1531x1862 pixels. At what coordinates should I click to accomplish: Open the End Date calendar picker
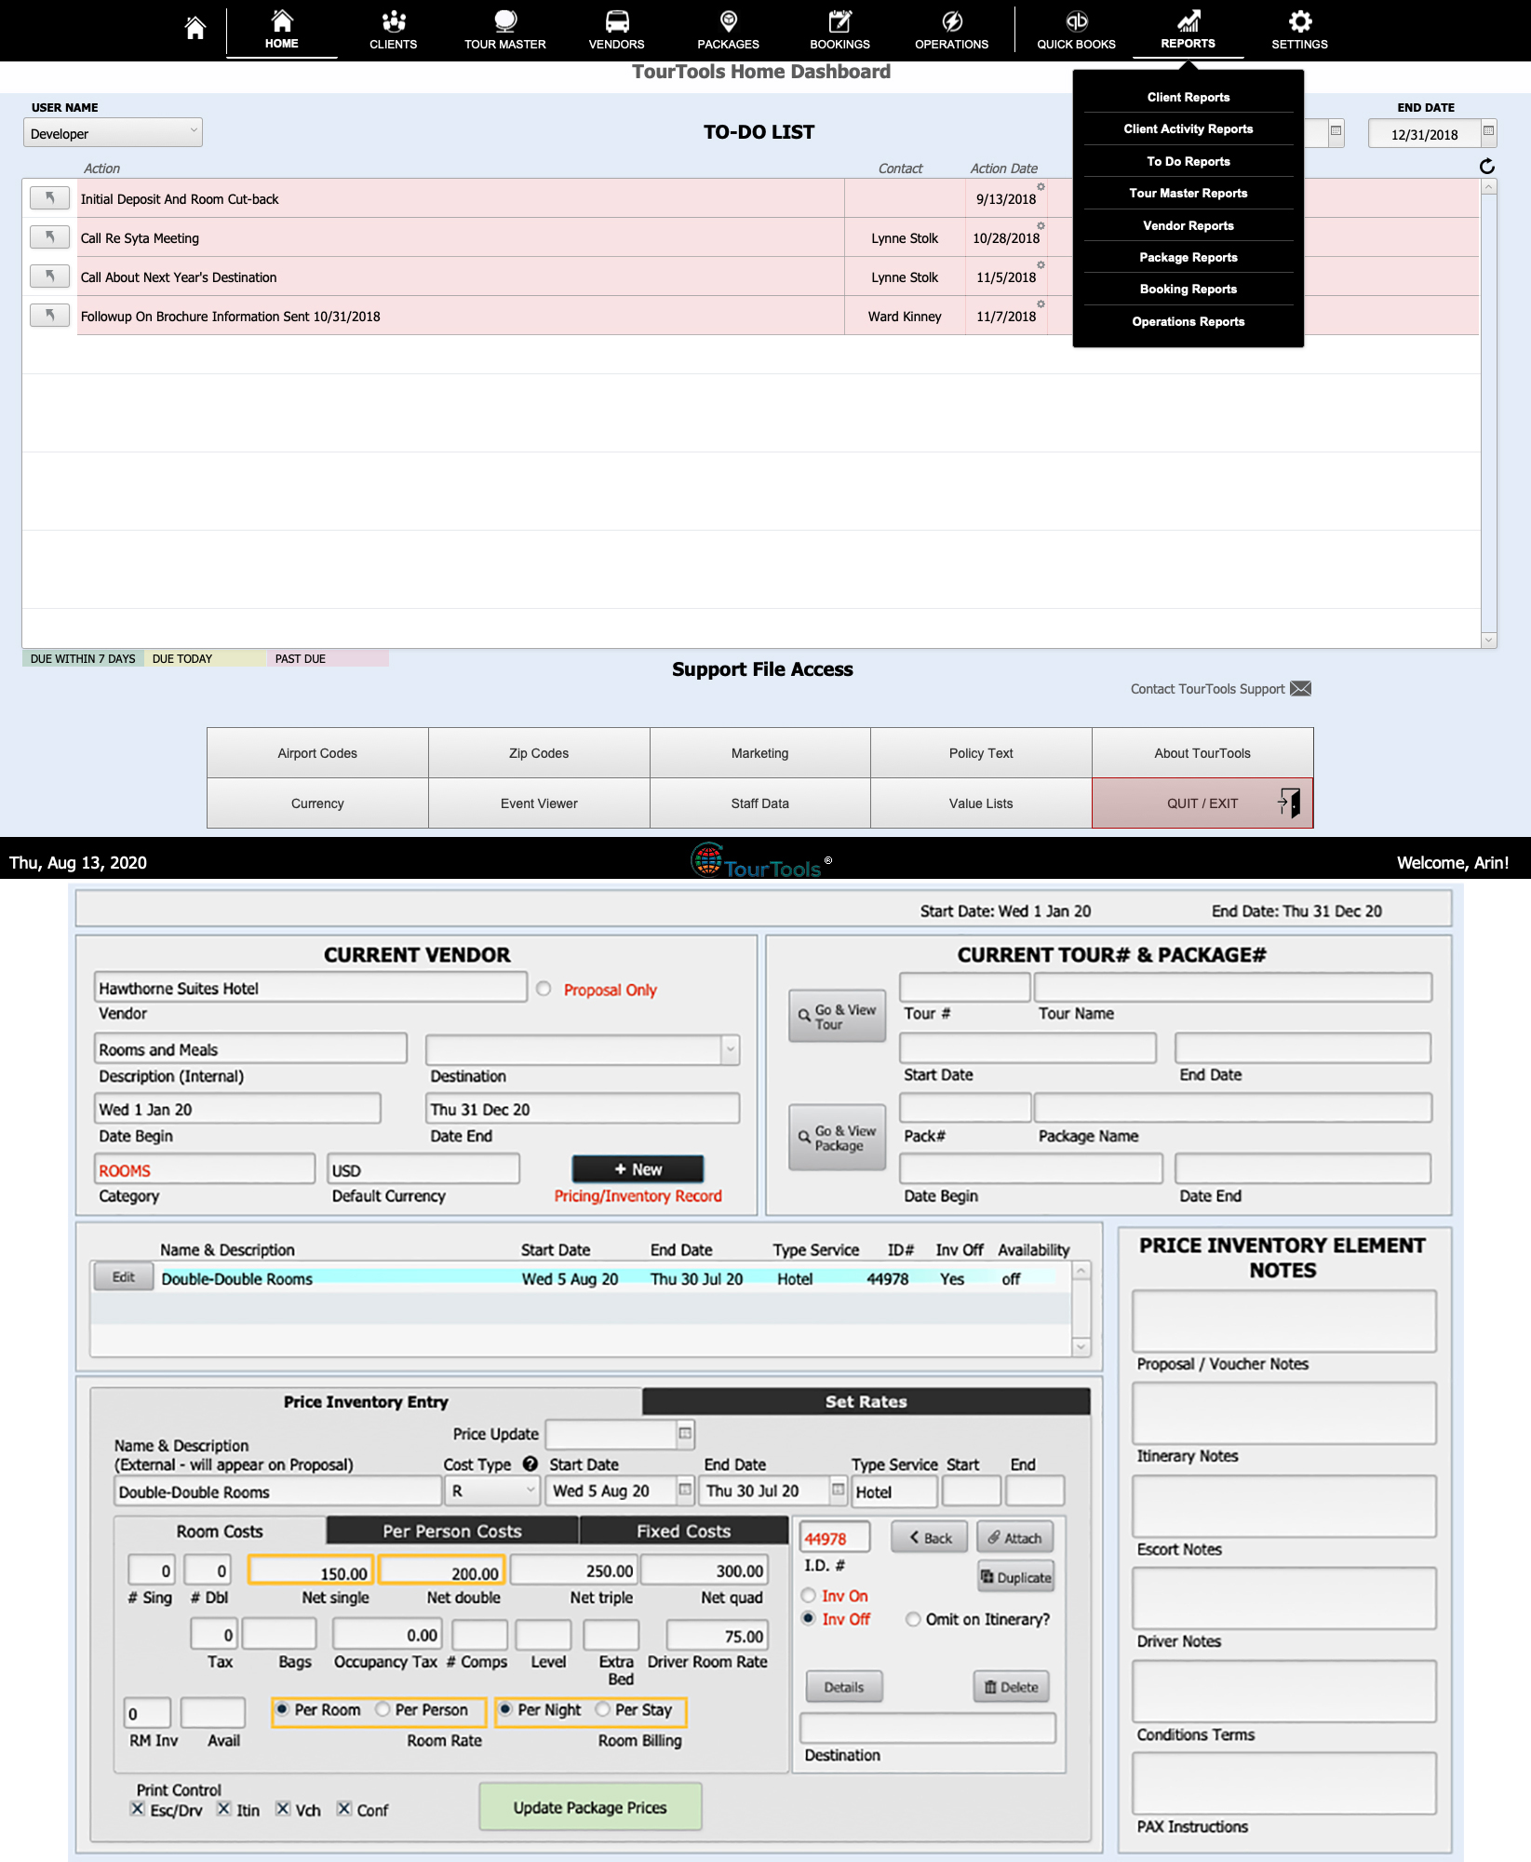click(1488, 131)
